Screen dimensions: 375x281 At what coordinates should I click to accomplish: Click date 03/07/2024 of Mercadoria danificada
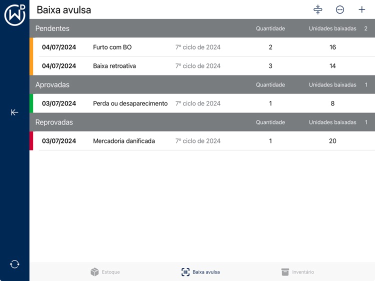59,141
